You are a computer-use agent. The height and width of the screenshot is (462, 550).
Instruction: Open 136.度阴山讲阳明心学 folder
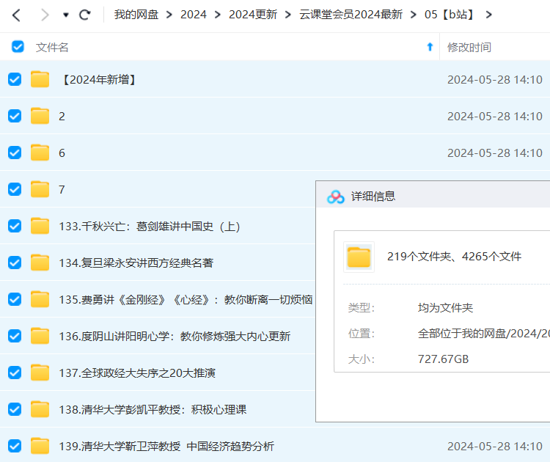[175, 336]
